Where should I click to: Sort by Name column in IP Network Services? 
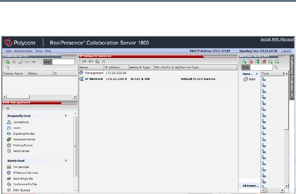coord(91,67)
